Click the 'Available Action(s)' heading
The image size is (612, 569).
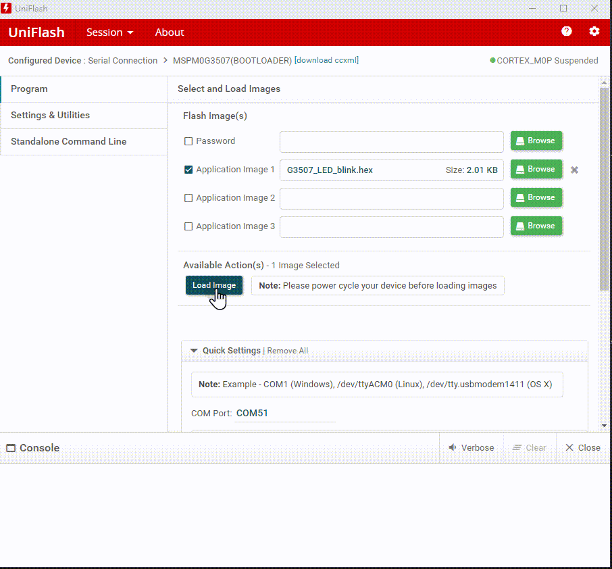[x=224, y=265]
